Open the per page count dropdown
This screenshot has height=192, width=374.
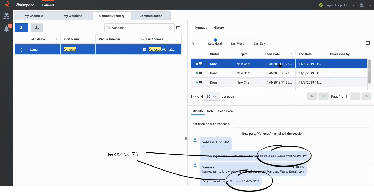click(x=212, y=97)
